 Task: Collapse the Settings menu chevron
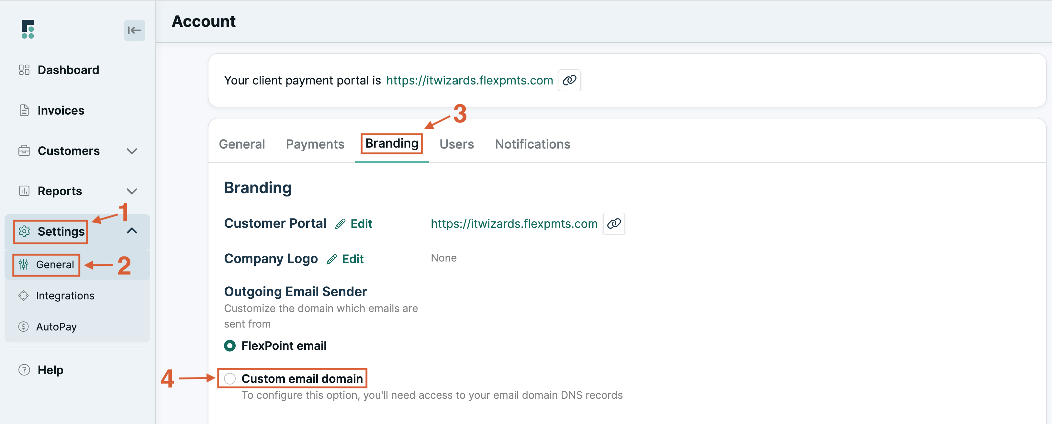[131, 231]
